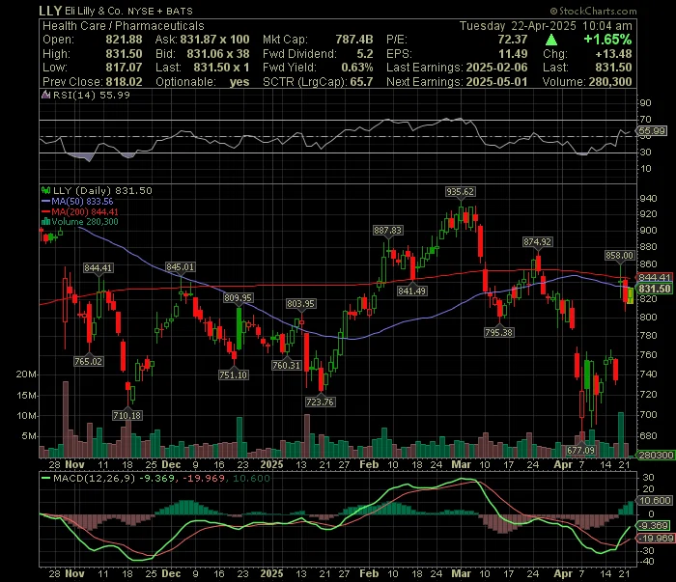Select the Next Earnings date 2025-05-01

(496, 82)
